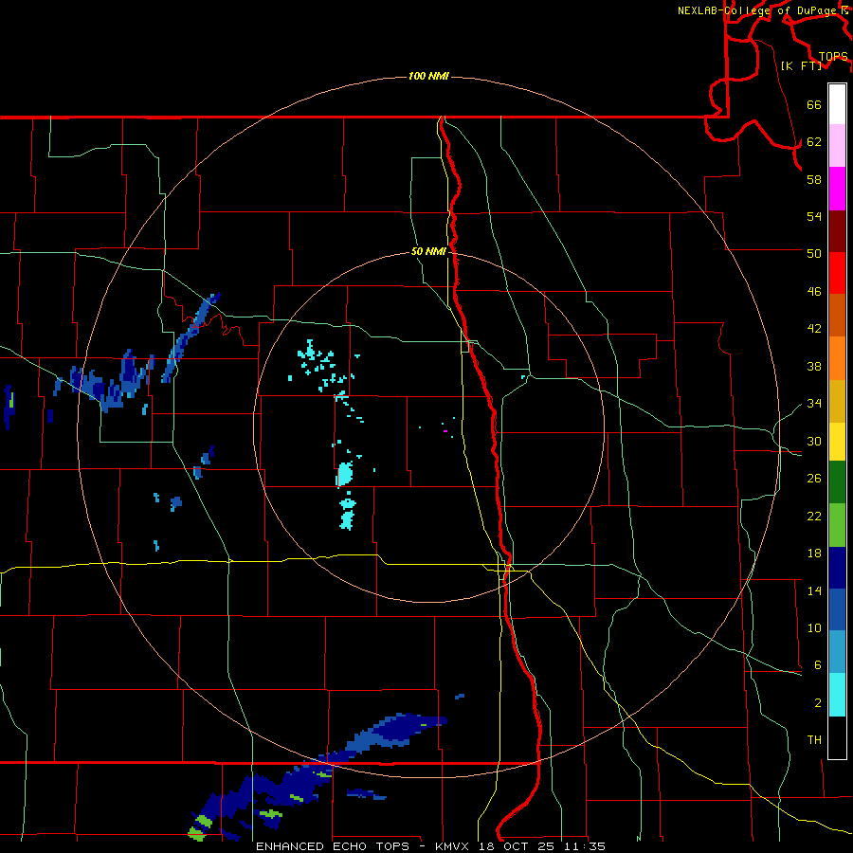
Task: Select the light pink legend color band
Action: [x=837, y=146]
